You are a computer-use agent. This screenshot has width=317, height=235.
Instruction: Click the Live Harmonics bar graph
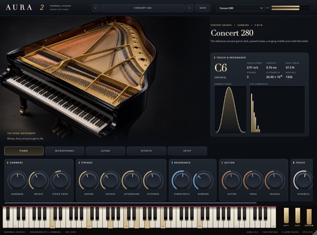pos(277,110)
